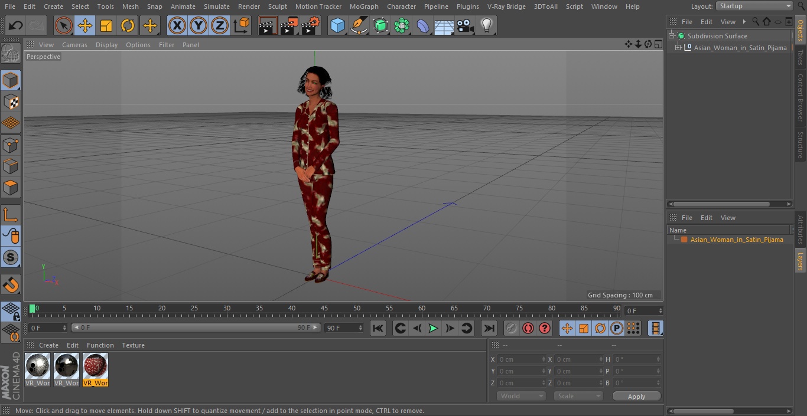Expand the Asian_Woman_in_Satin_Pijama object

click(x=678, y=48)
